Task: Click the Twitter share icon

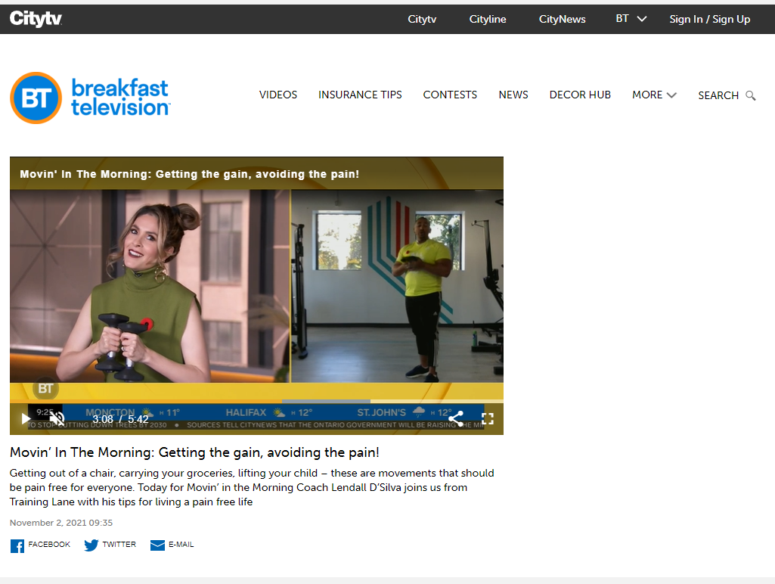Action: tap(91, 545)
